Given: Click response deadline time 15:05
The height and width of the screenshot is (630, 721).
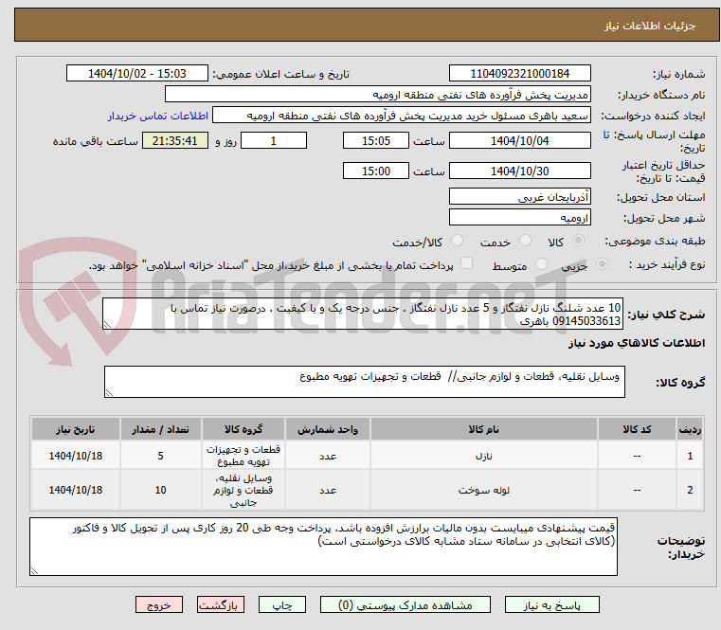Looking at the screenshot, I should coord(376,140).
